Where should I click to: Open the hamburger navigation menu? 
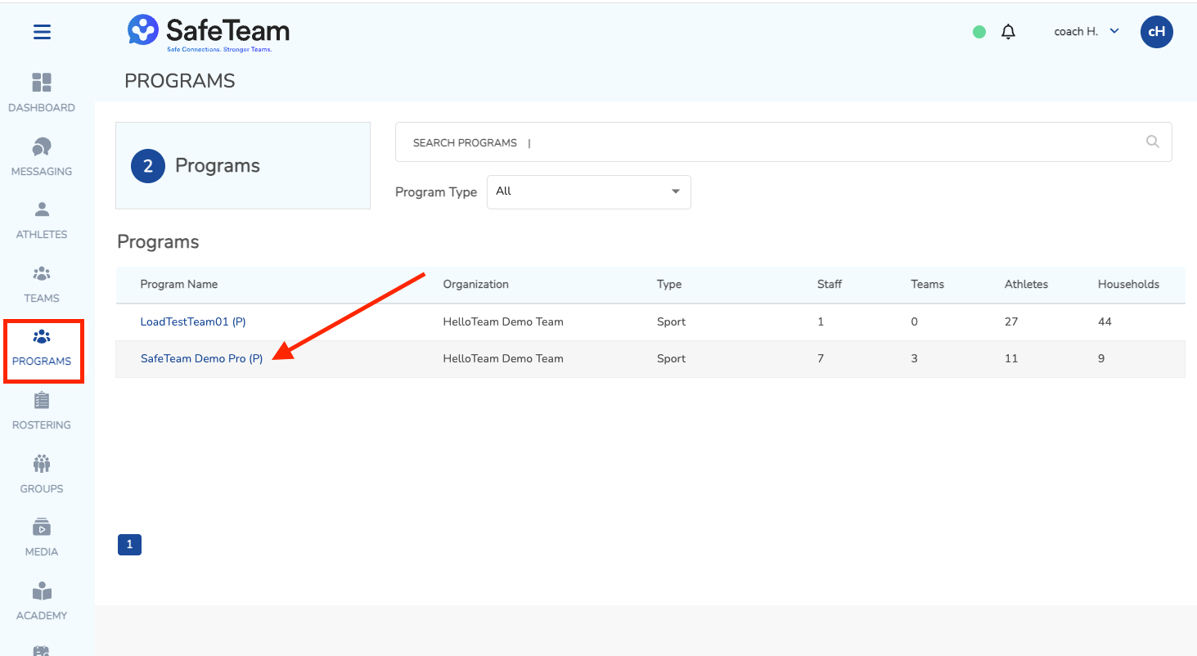42,32
